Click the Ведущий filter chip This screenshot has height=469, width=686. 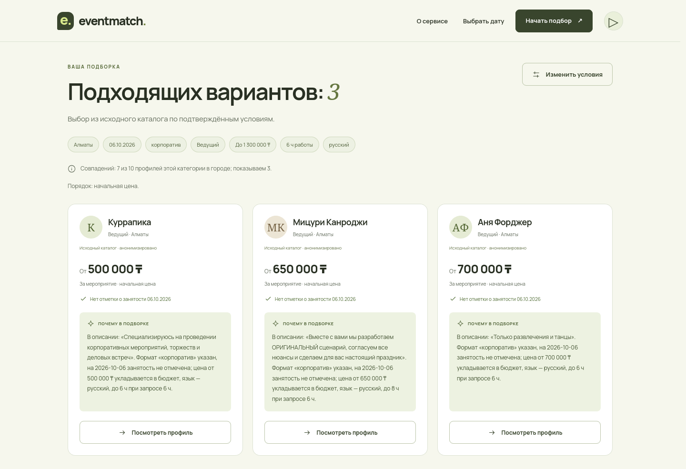click(x=208, y=145)
